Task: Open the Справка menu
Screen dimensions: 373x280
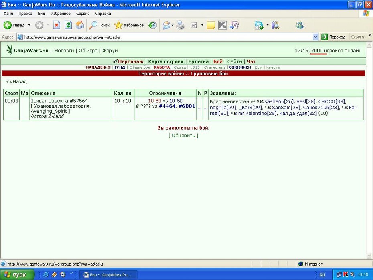Action: click(x=103, y=14)
